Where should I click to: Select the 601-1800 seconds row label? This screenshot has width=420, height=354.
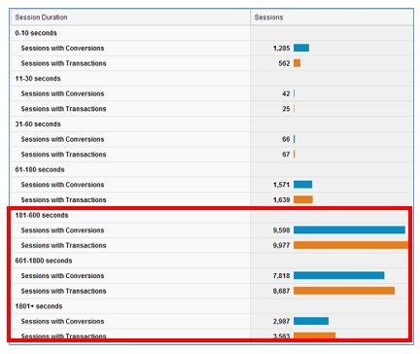[x=44, y=261]
